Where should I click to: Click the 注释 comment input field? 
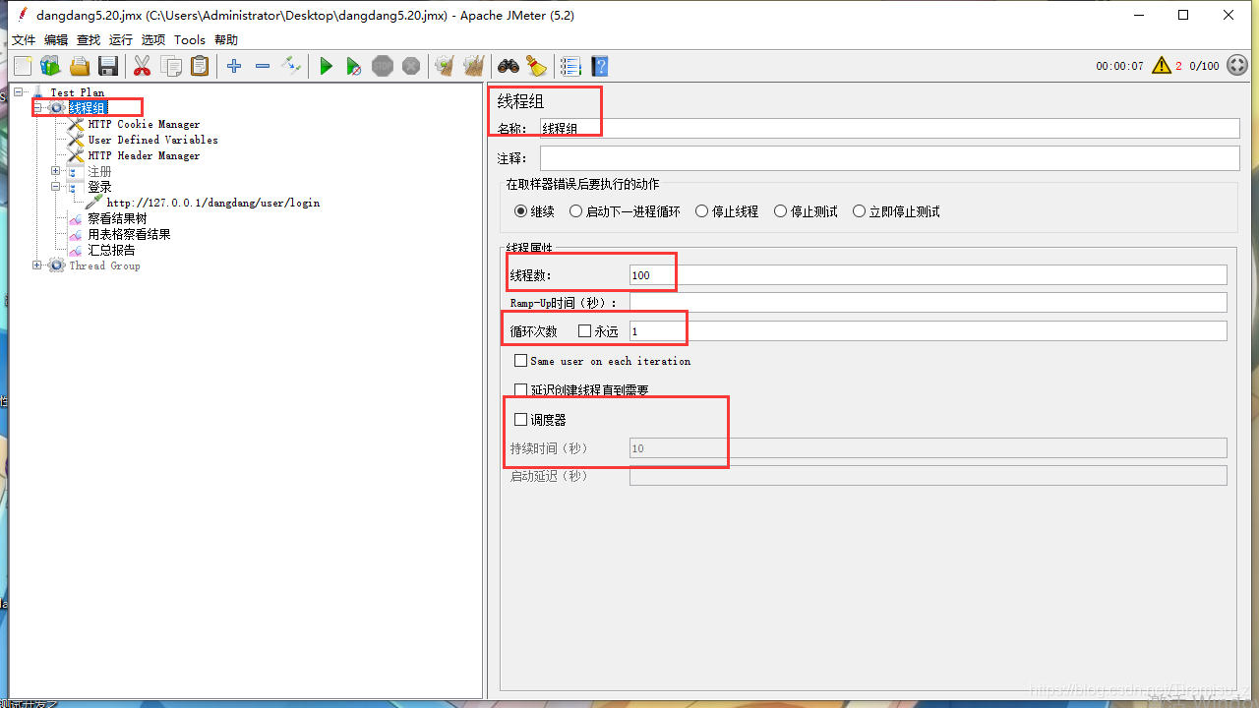pos(889,158)
